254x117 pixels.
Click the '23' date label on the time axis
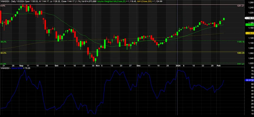(84, 66)
